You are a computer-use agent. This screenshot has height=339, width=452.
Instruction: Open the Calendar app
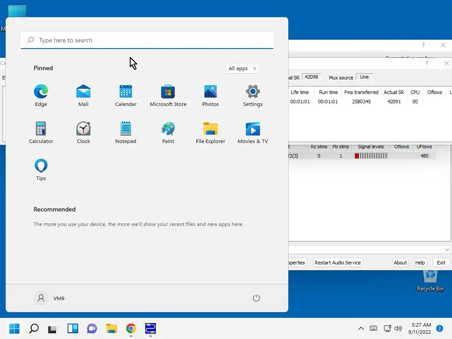pos(126,96)
